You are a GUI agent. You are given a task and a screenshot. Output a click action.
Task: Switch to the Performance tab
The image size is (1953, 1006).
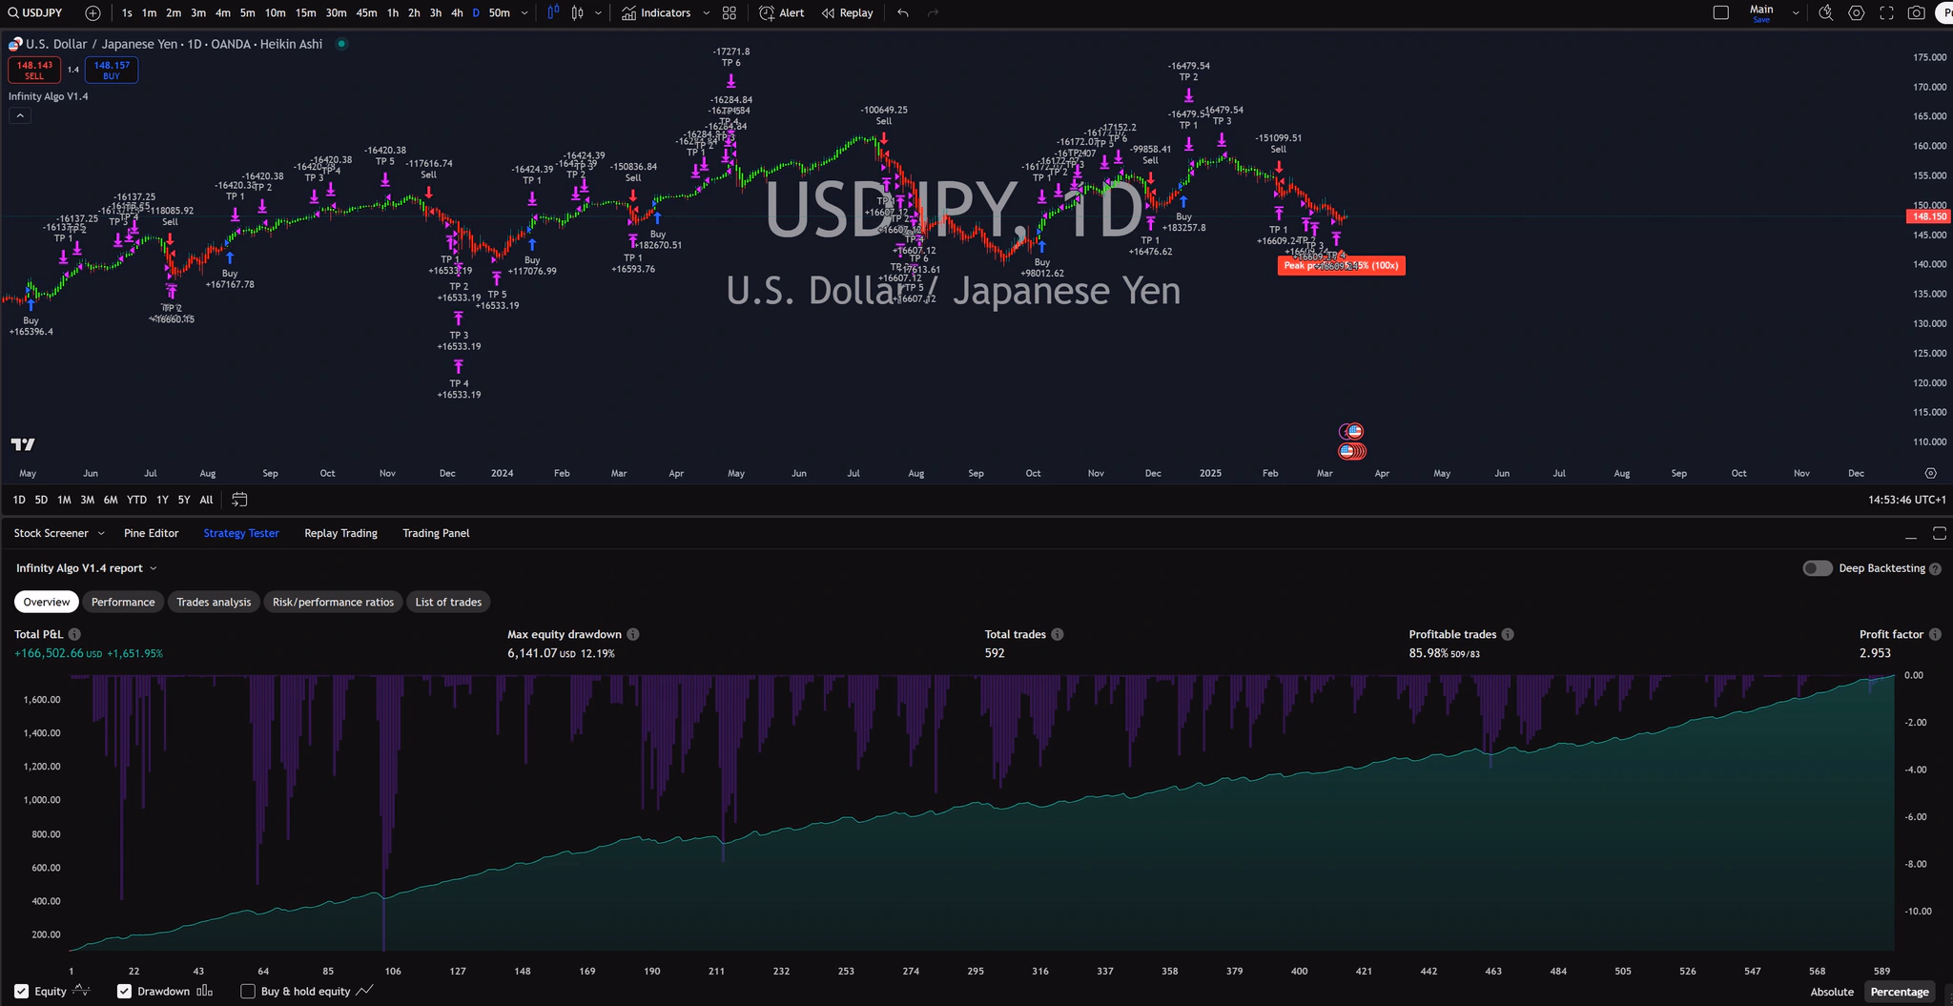point(122,602)
